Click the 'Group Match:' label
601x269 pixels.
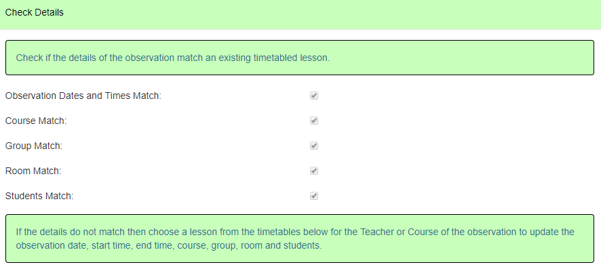coord(34,146)
